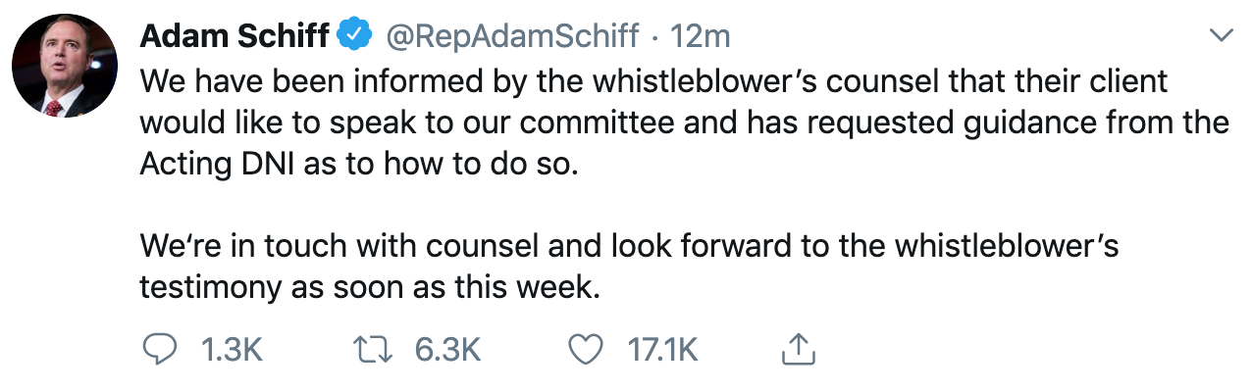Viewport: 1252px width, 392px height.
Task: Click the line starting "would like to speak"
Action: [x=684, y=122]
